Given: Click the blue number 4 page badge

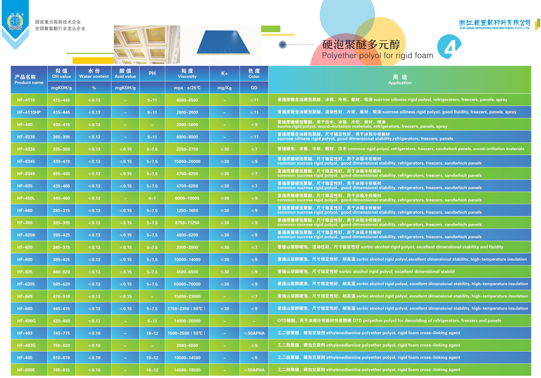Looking at the screenshot, I should (x=449, y=46).
